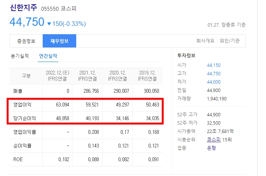Click operating margin value 0.168
The width and height of the screenshot is (266, 176).
pos(154,132)
